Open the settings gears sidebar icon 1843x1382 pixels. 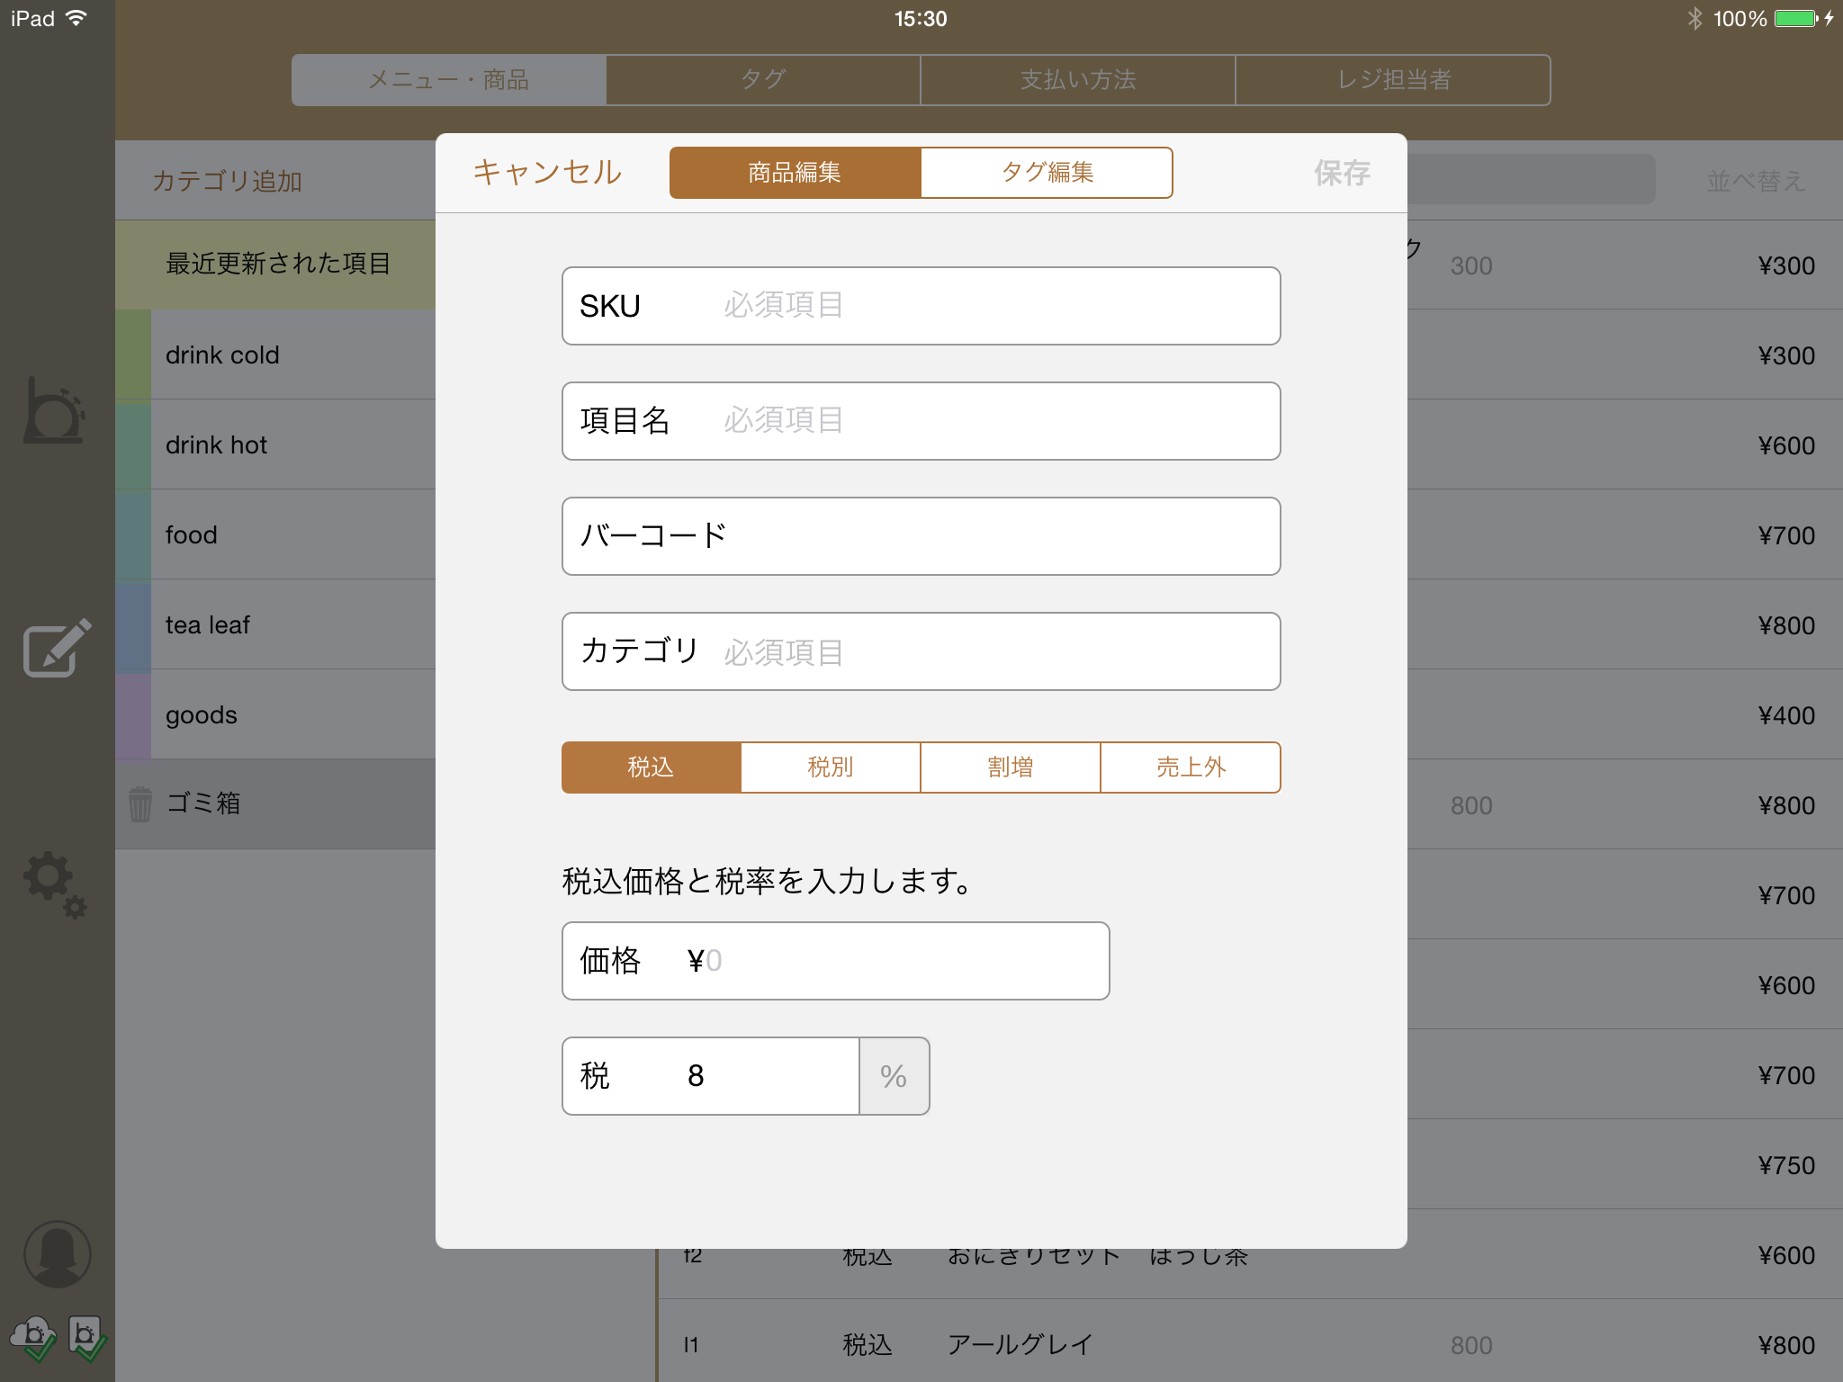pos(55,884)
